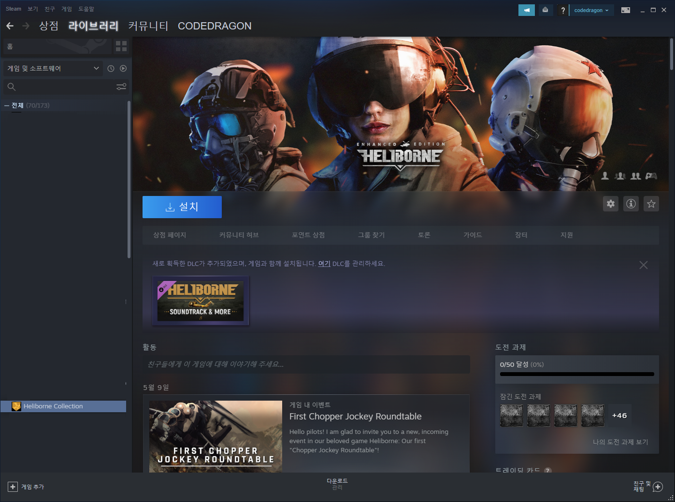675x502 pixels.
Task: Click the main page vertical scrollbar
Action: [671, 54]
